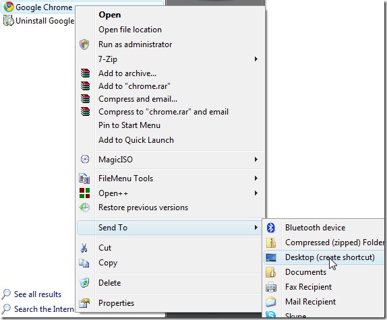The image size is (387, 320).
Task: Click the See all results link
Action: click(x=38, y=294)
